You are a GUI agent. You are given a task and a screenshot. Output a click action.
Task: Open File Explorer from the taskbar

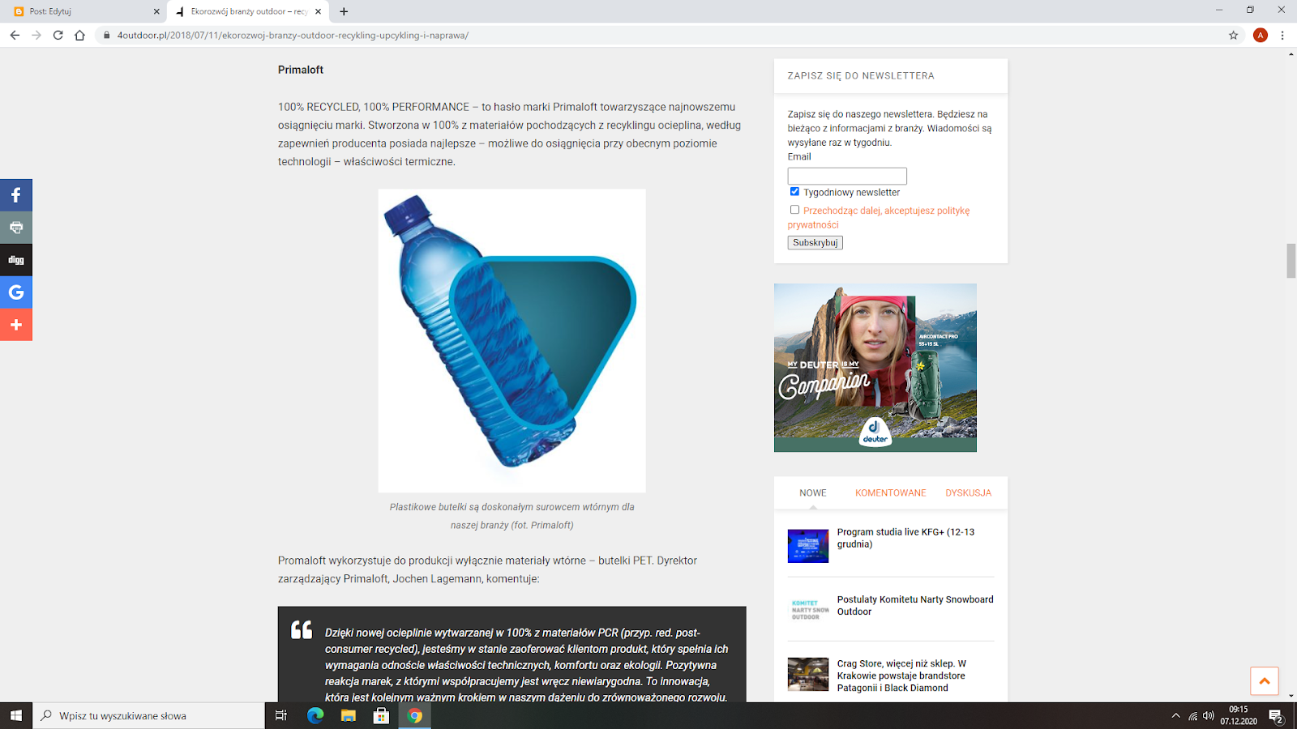click(x=349, y=715)
